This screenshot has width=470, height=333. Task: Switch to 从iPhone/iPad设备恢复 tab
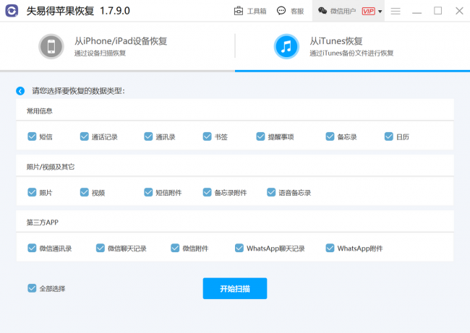click(x=117, y=46)
